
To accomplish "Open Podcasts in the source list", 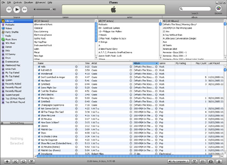I will 10,25.
